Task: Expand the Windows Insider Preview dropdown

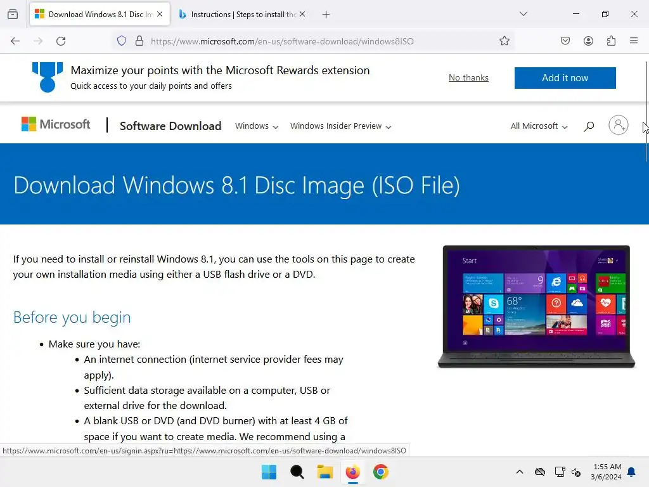Action: 340,126
